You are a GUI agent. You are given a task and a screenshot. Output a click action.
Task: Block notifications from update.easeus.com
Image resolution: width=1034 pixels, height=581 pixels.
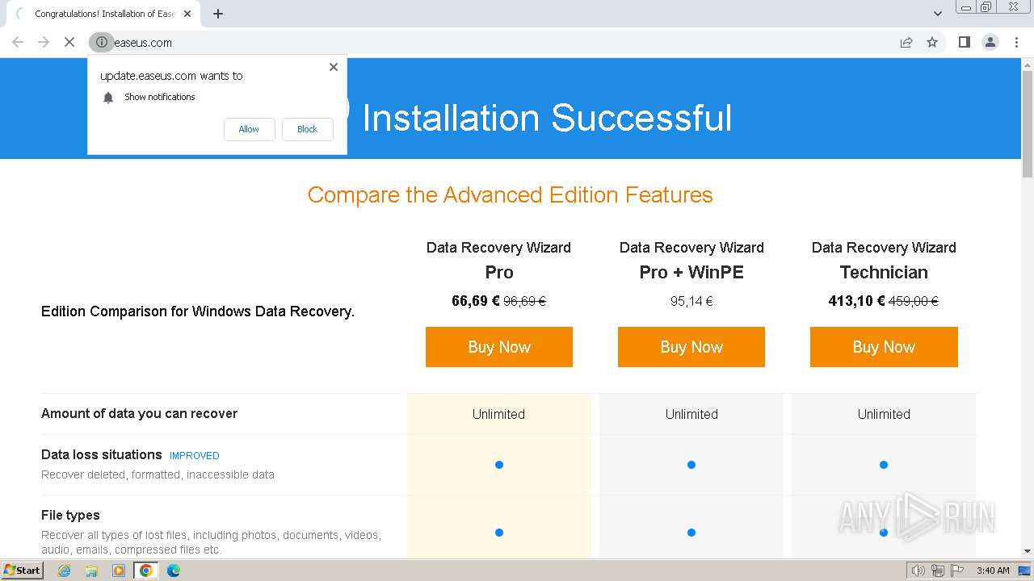tap(307, 129)
